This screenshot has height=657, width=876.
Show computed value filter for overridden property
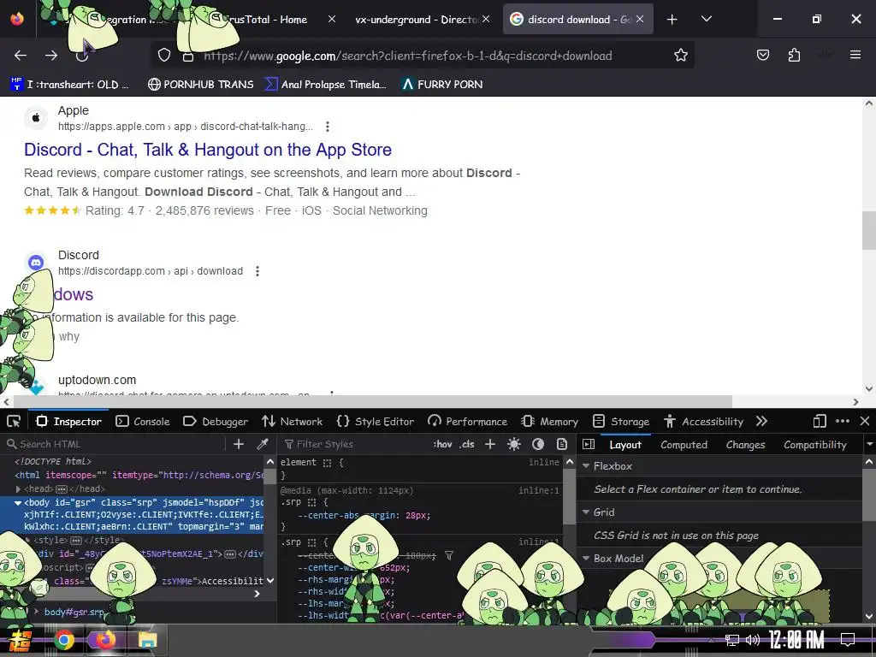coord(449,555)
